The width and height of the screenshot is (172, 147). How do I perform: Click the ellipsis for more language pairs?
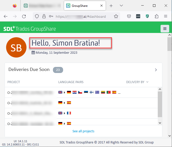click(x=119, y=93)
